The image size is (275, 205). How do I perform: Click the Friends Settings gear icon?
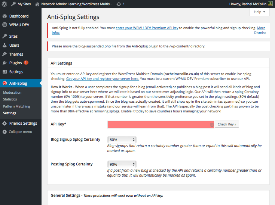(5, 123)
